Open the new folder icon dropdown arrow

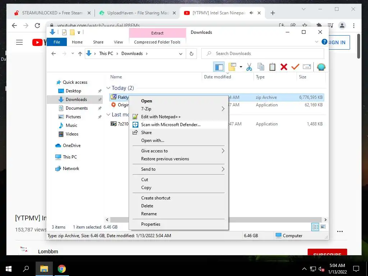pyautogui.click(x=241, y=67)
